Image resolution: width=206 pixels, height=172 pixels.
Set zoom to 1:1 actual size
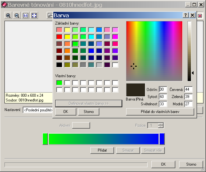click(x=26, y=15)
